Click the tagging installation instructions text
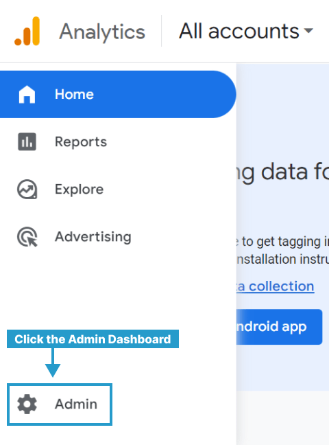Viewport: 329px width, 445px height. (x=283, y=250)
